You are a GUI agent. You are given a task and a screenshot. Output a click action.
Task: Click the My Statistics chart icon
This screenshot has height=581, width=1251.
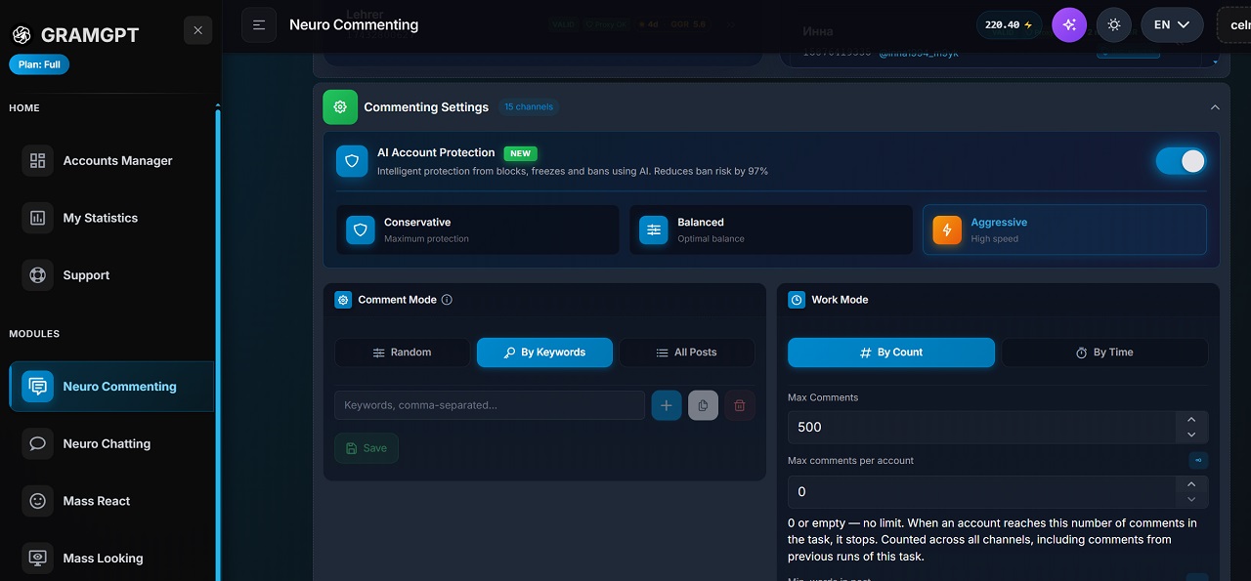pos(38,218)
